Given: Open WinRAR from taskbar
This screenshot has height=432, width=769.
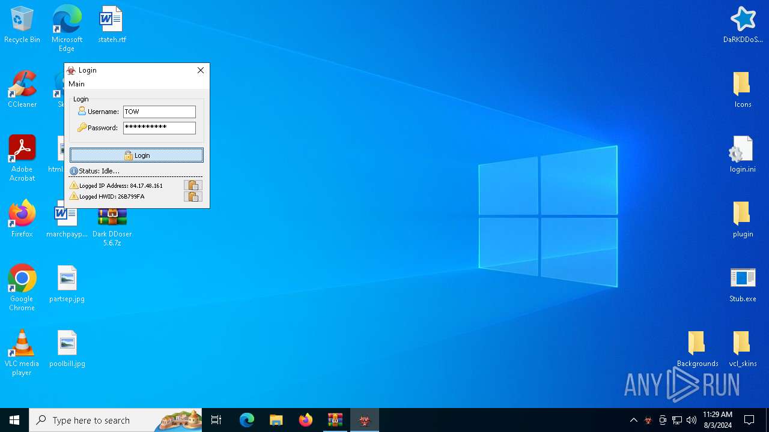Looking at the screenshot, I should click(335, 420).
